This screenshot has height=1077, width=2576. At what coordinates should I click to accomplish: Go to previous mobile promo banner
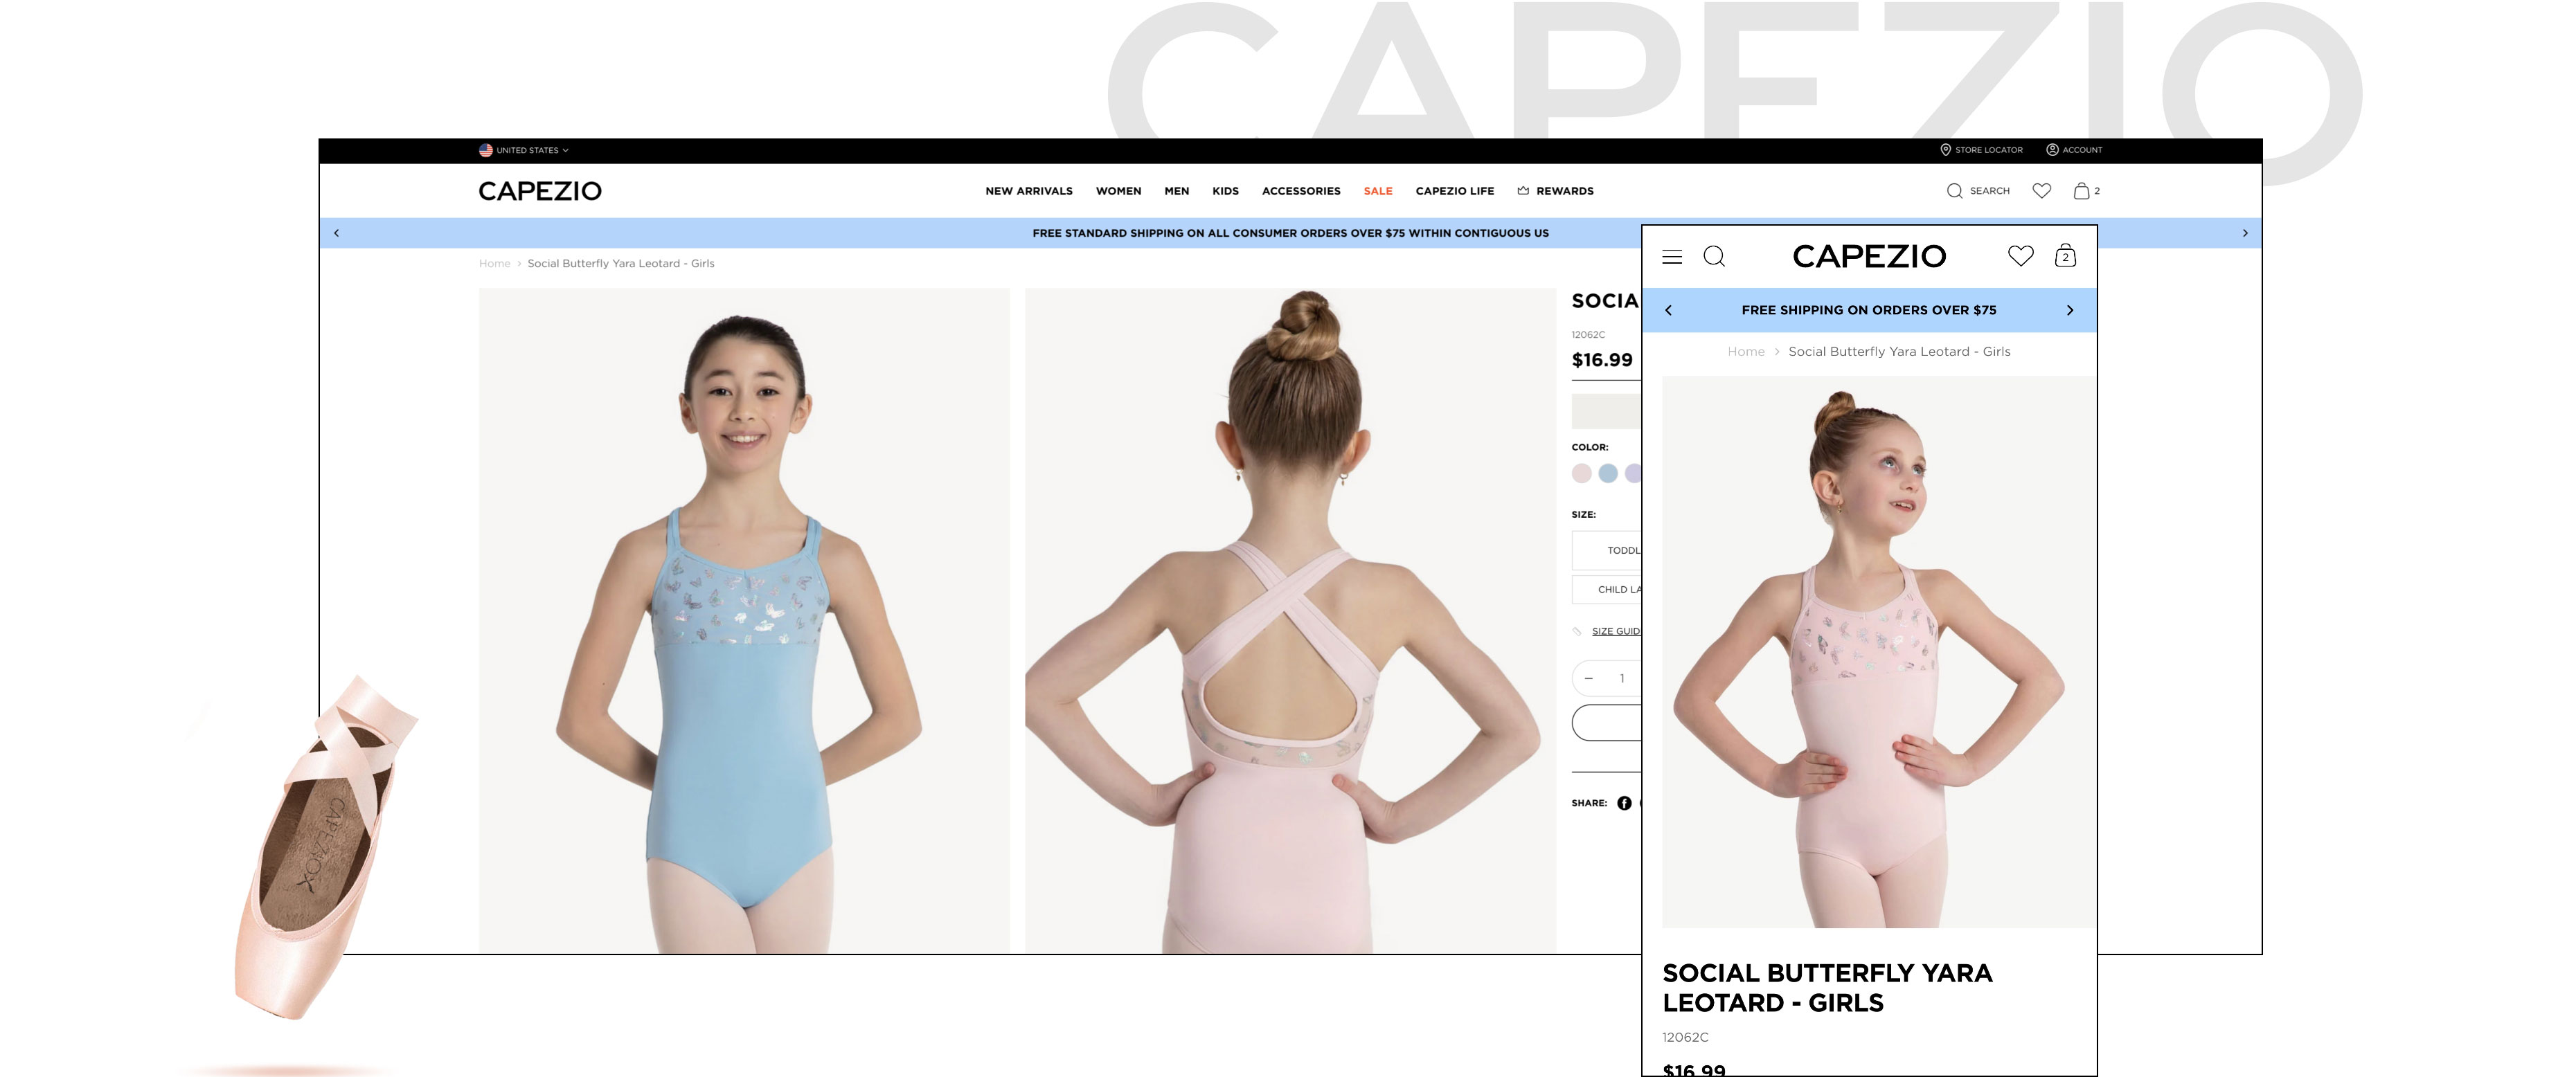(1668, 310)
